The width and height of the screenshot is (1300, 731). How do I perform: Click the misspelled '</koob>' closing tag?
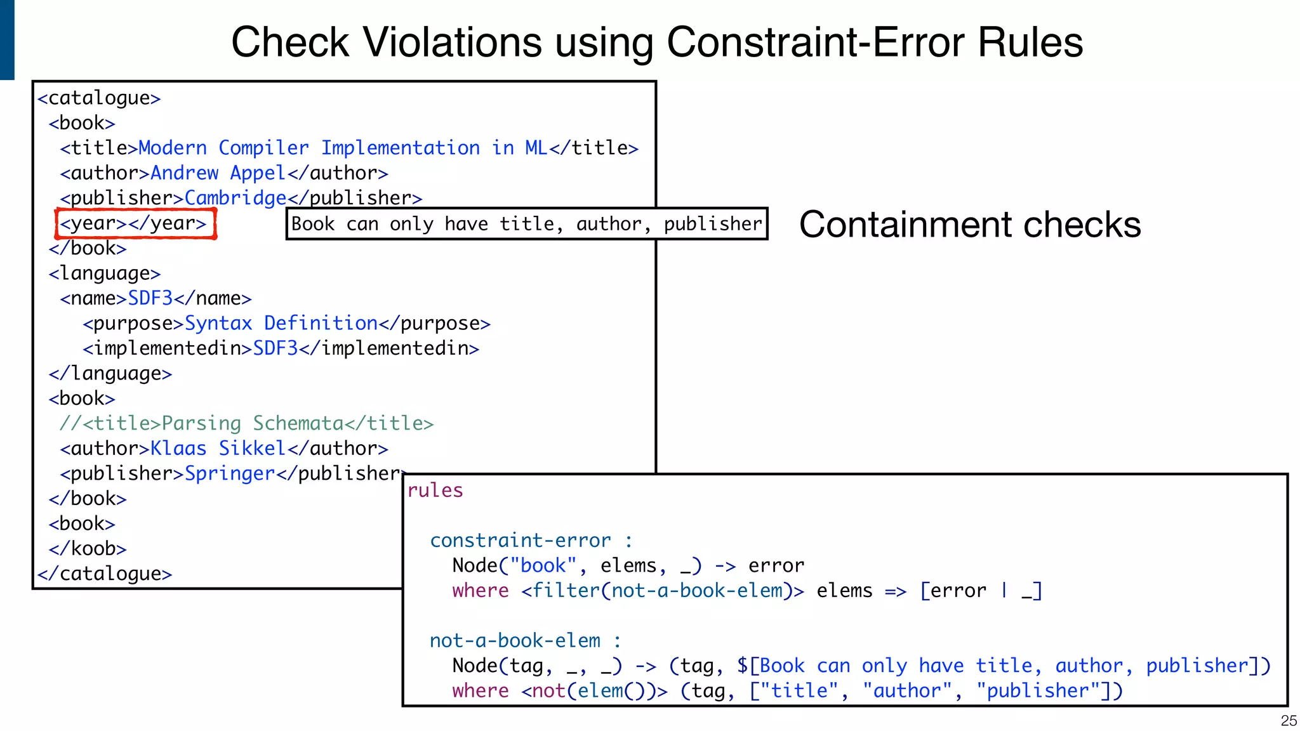point(88,548)
